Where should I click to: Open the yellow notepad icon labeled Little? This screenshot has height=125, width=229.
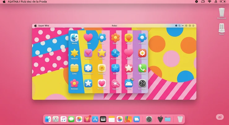point(74,68)
